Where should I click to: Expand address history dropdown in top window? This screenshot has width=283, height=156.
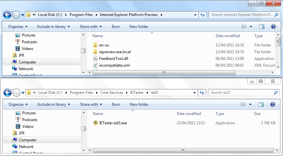195,15
